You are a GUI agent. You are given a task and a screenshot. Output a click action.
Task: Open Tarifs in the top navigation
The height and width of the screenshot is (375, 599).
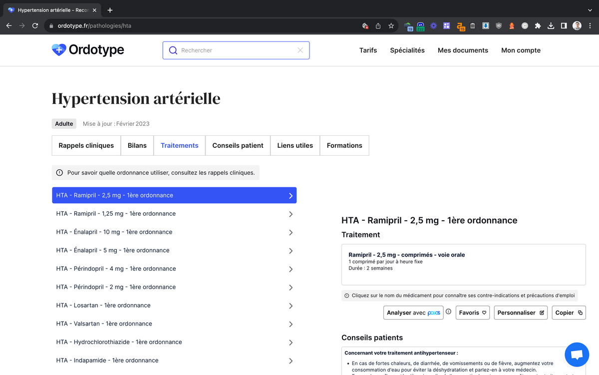tap(368, 50)
